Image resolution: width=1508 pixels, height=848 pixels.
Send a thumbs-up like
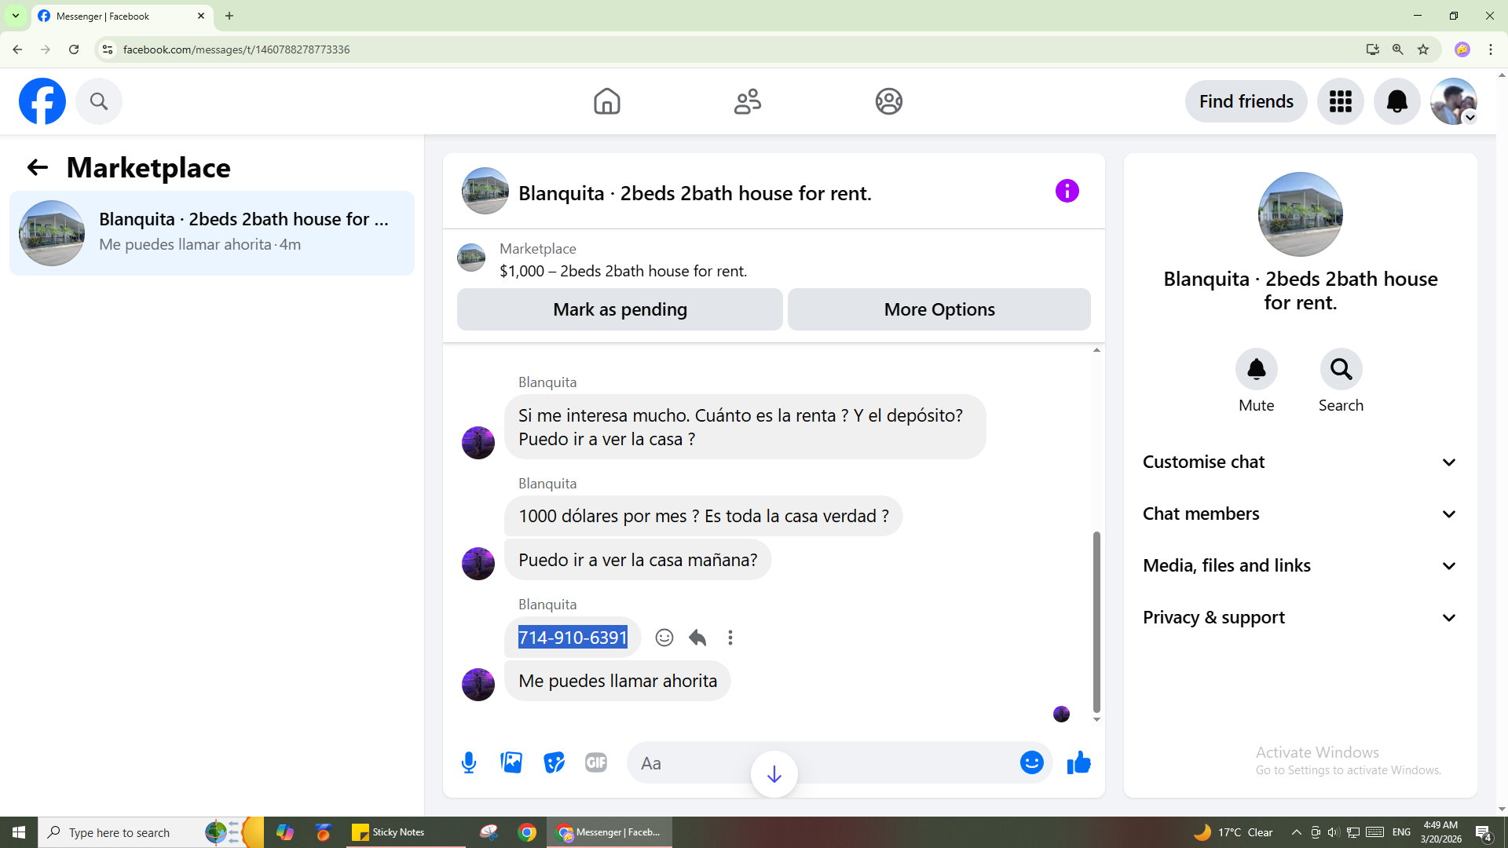click(1078, 762)
